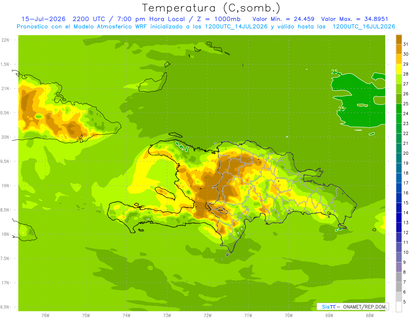Click valid-until time "1200UTC_16JUL2026"
Screen dimensions: 415x320
[364, 27]
